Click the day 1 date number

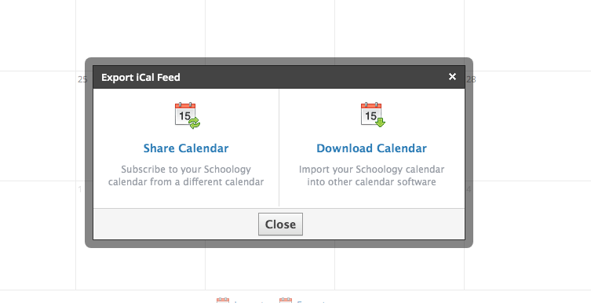[x=80, y=189]
